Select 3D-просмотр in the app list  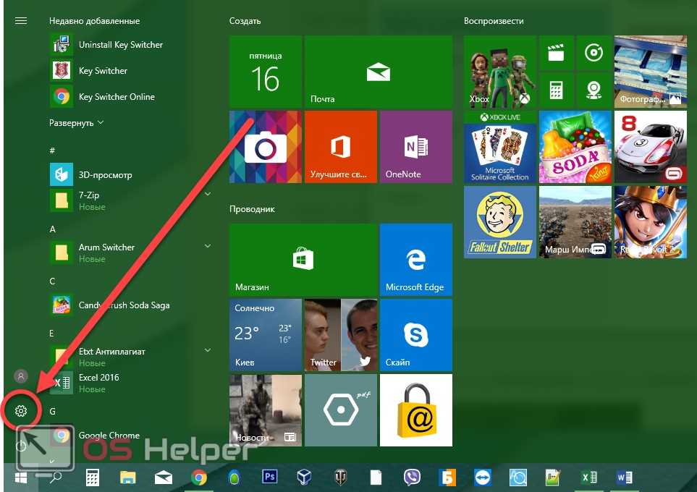point(105,175)
